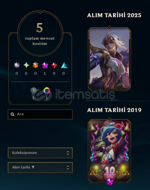Click the rainbow chroma ring icon
This screenshot has width=150, height=190.
pos(47,91)
